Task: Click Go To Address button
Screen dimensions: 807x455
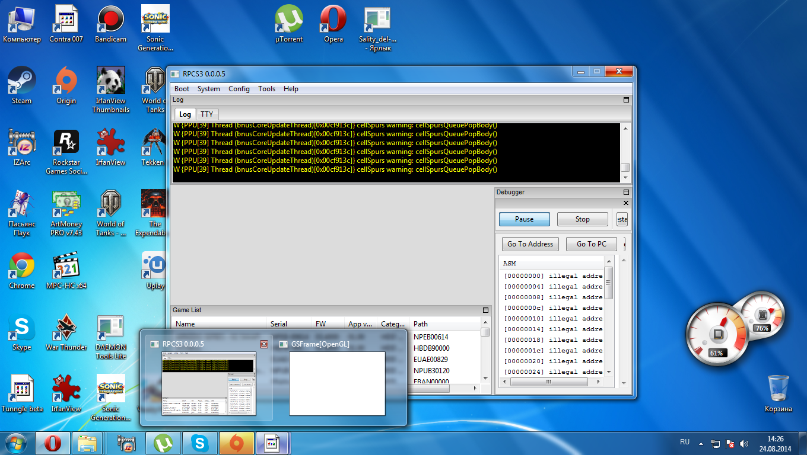Action: point(530,244)
